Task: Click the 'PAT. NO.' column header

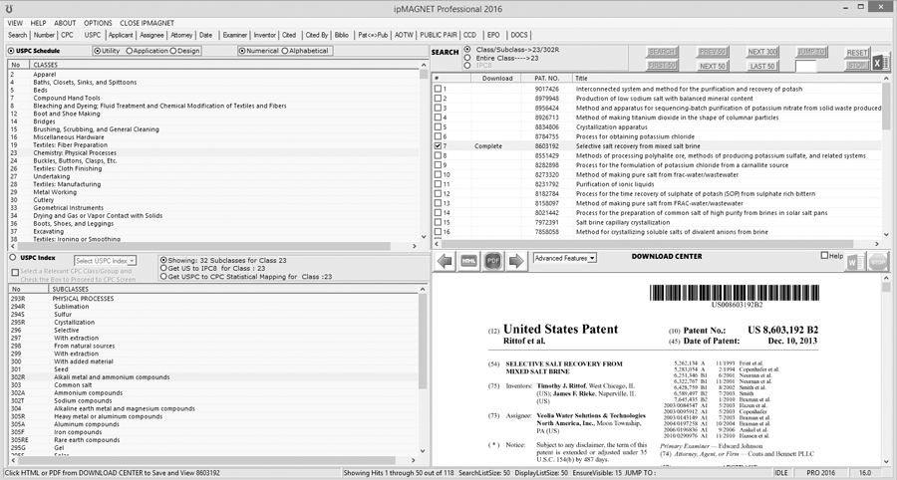Action: 546,79
